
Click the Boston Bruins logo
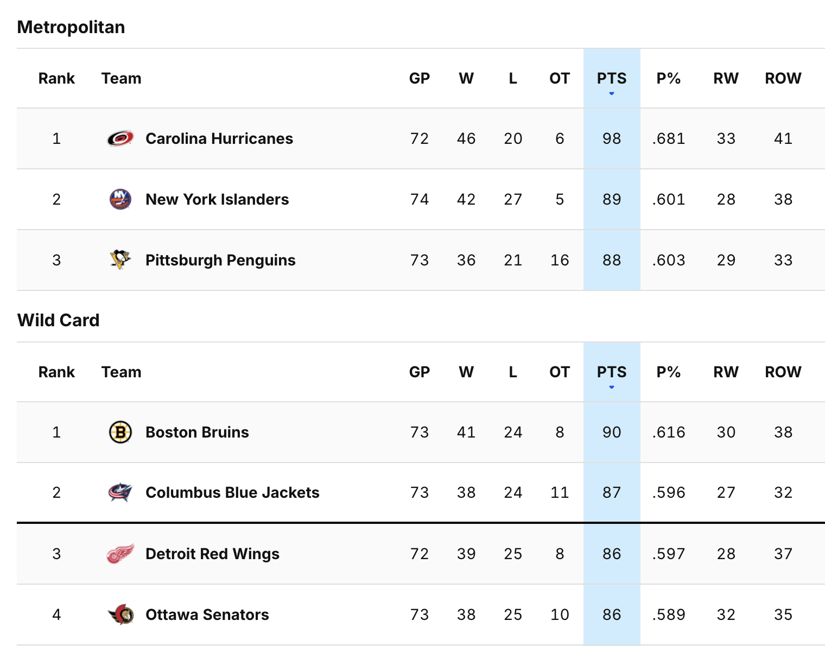coord(120,433)
